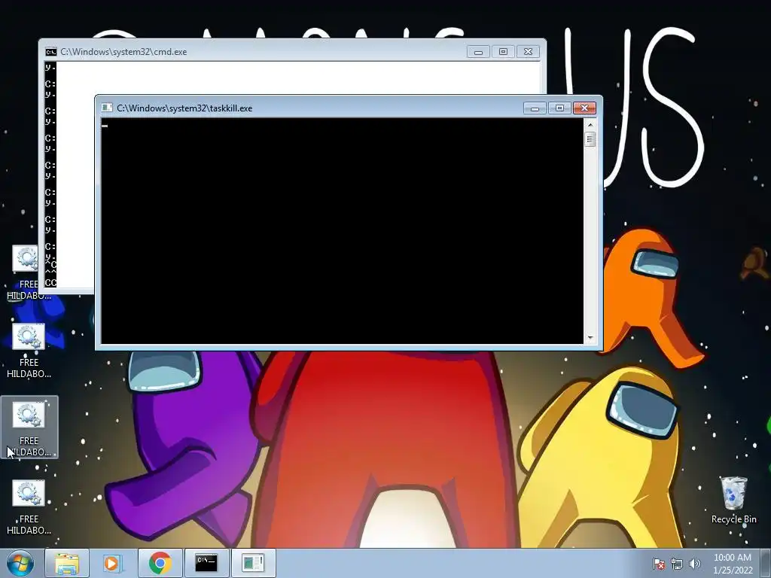The image size is (771, 578).
Task: Maximize the taskkill.exe window
Action: tap(559, 108)
